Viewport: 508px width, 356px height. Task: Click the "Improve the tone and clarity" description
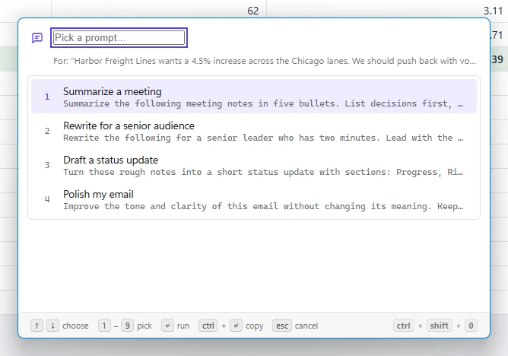coord(263,207)
